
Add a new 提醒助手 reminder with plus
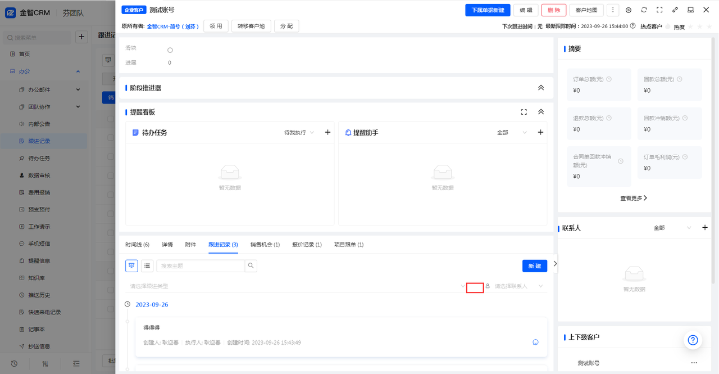[540, 132]
